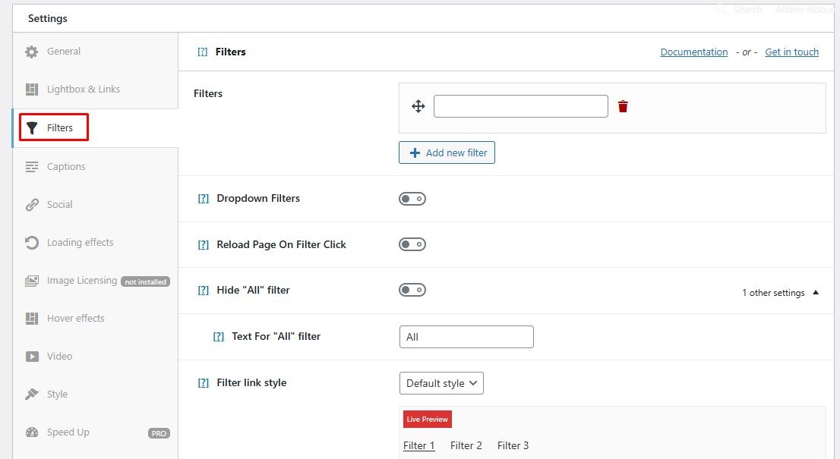Click the Add new filter button
Viewport: 840px width, 459px height.
point(447,152)
